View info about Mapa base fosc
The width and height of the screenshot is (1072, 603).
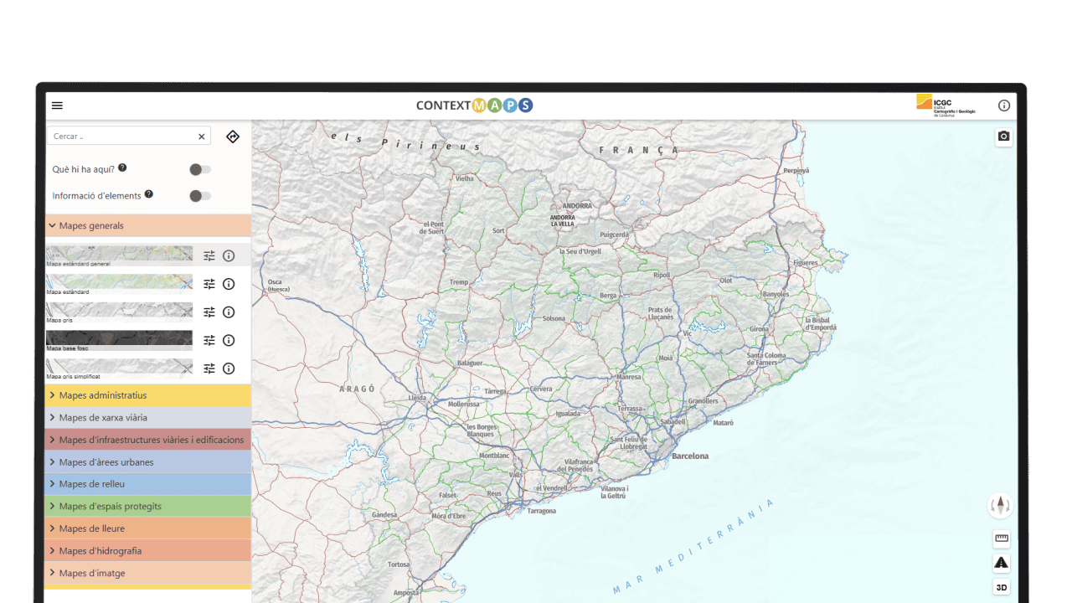229,340
